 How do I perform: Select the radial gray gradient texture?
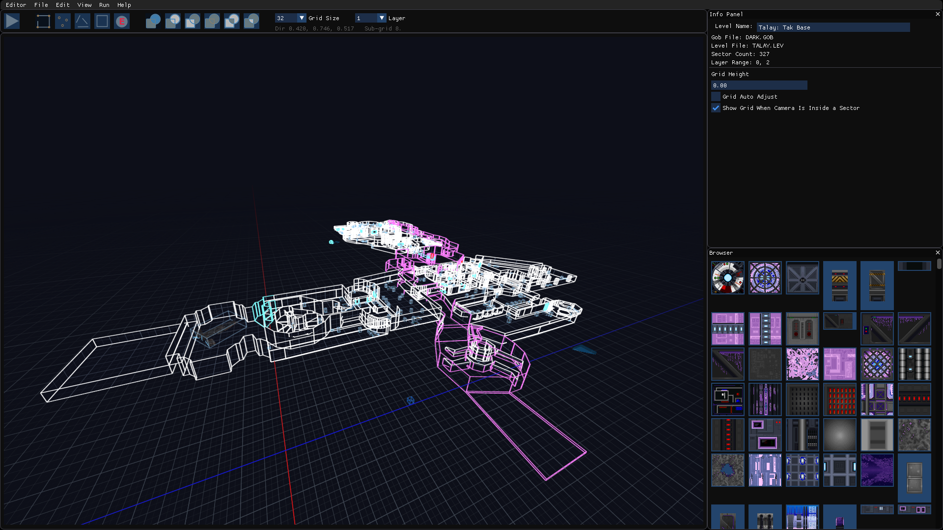(840, 435)
